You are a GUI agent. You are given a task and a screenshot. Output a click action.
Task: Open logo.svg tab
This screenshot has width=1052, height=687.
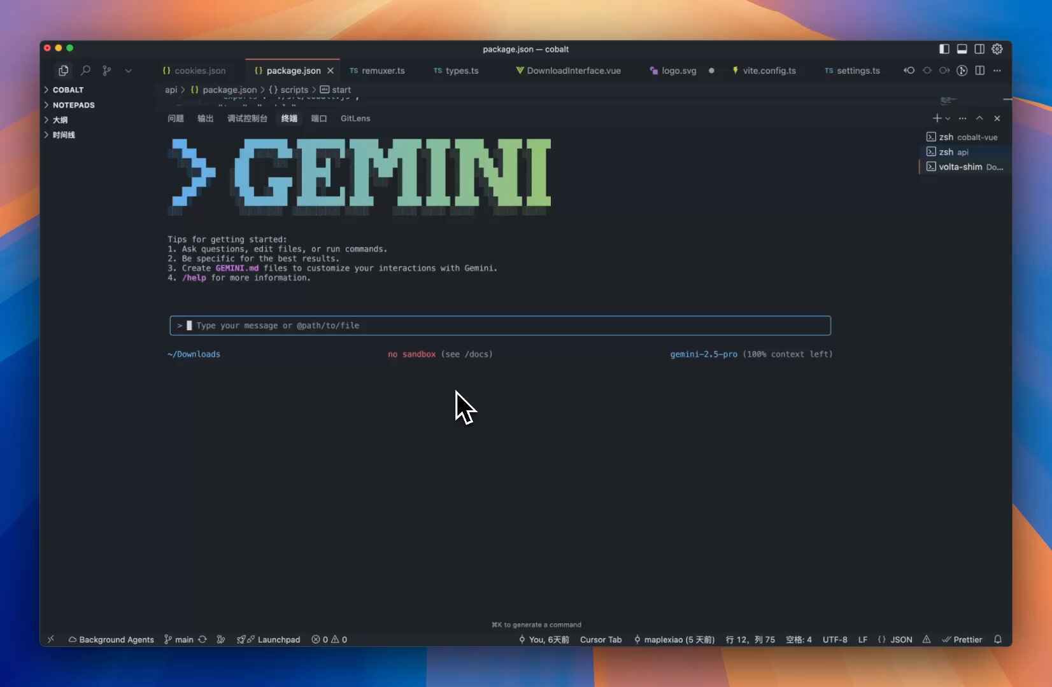[673, 71]
